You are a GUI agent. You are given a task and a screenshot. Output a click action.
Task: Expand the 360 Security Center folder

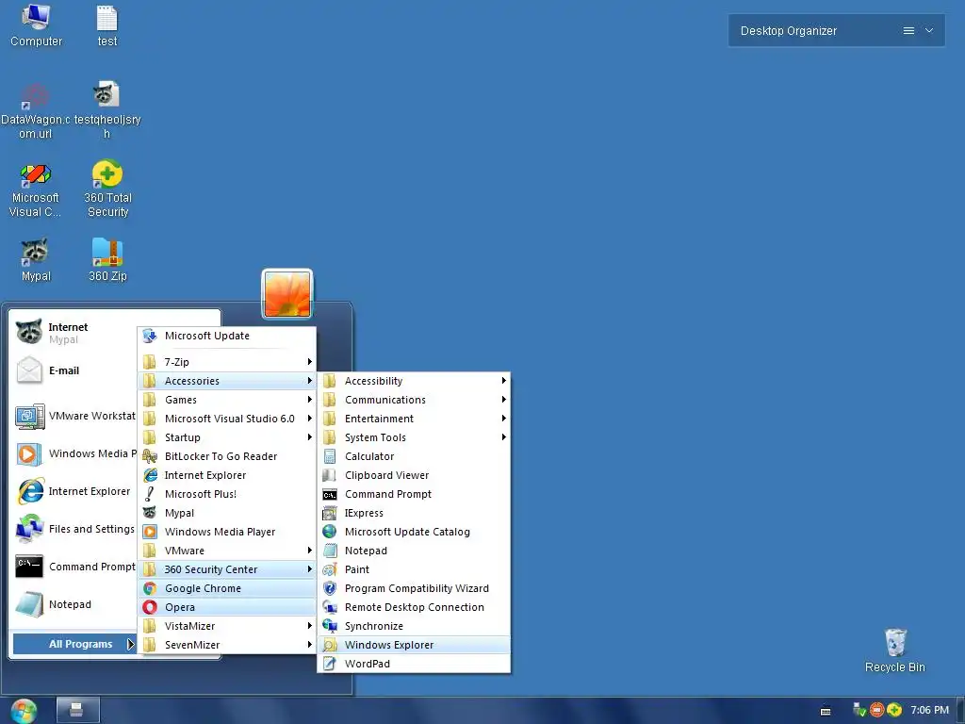pyautogui.click(x=226, y=569)
